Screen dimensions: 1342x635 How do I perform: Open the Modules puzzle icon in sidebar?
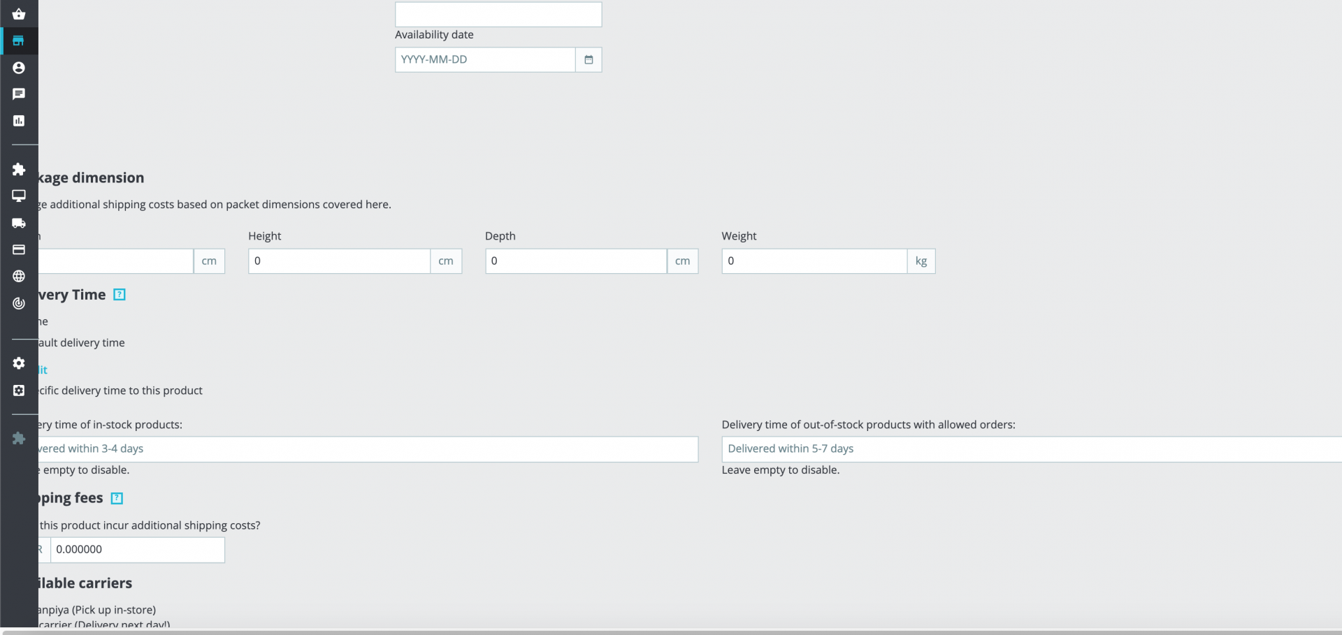coord(19,169)
